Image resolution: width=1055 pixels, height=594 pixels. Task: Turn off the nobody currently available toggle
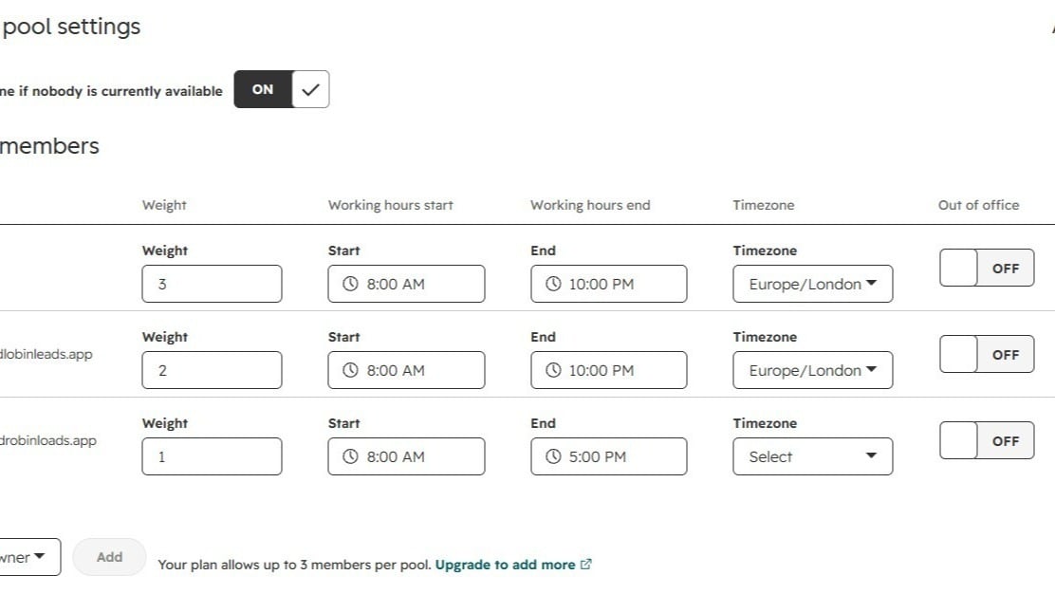coord(281,89)
